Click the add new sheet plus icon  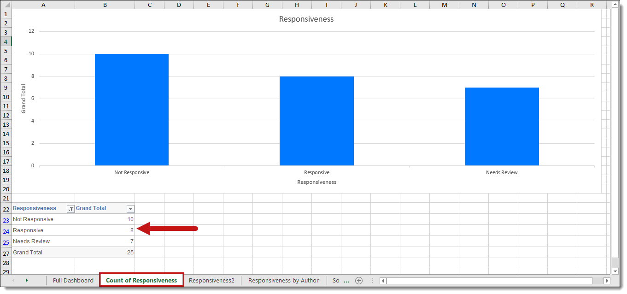pyautogui.click(x=359, y=281)
